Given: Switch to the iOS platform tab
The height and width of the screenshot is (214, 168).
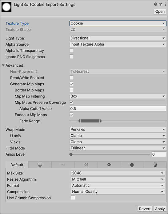Looking at the screenshot, I should click(x=86, y=165).
